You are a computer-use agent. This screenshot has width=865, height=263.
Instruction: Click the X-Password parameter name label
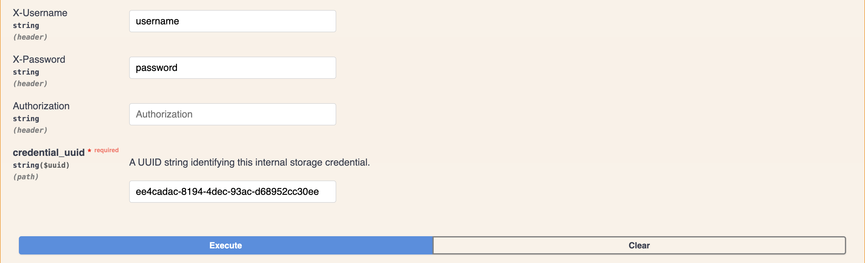pyautogui.click(x=39, y=59)
